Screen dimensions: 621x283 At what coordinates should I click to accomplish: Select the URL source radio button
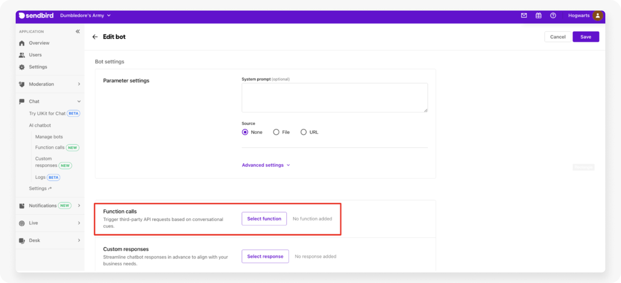pyautogui.click(x=303, y=132)
